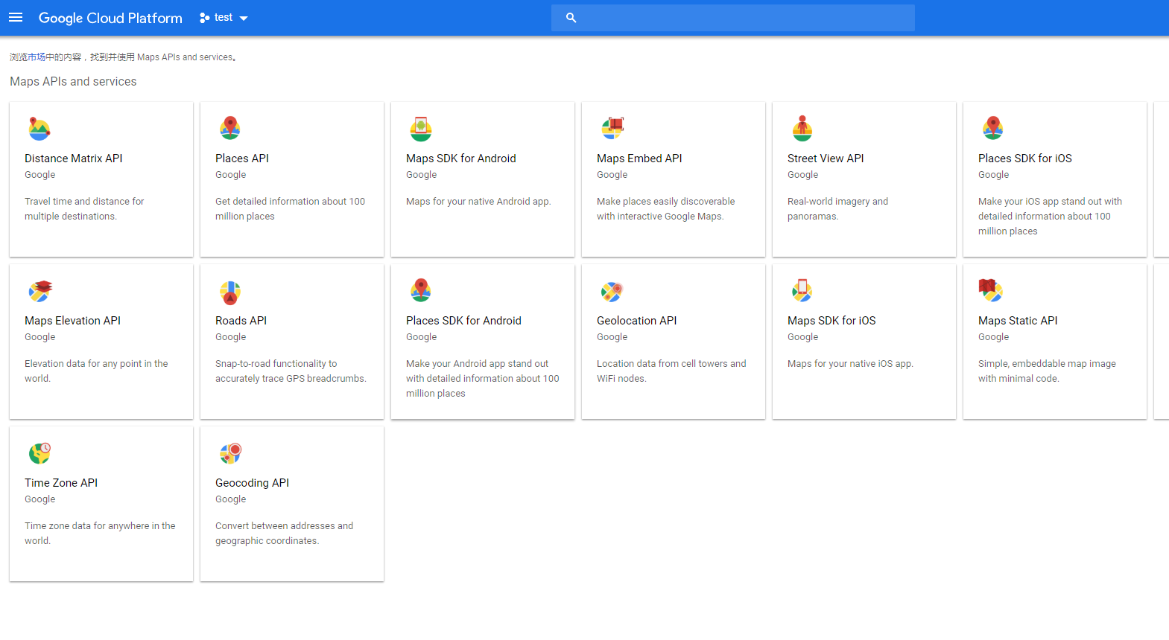
Task: Click 'Google' under Street View API
Action: coord(803,175)
